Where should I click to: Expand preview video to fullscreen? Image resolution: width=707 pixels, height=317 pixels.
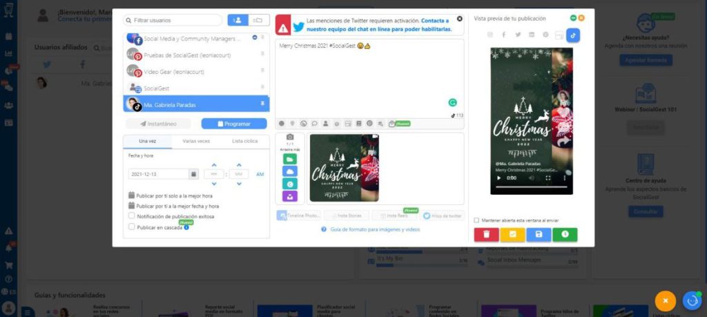click(548, 178)
